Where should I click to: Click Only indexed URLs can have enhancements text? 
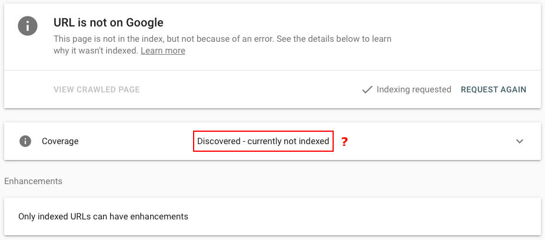click(103, 216)
